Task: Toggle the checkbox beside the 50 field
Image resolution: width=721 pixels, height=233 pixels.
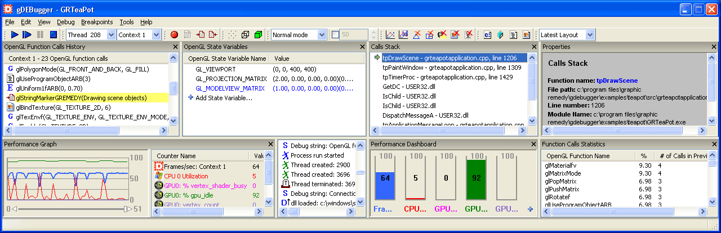Action: click(336, 35)
